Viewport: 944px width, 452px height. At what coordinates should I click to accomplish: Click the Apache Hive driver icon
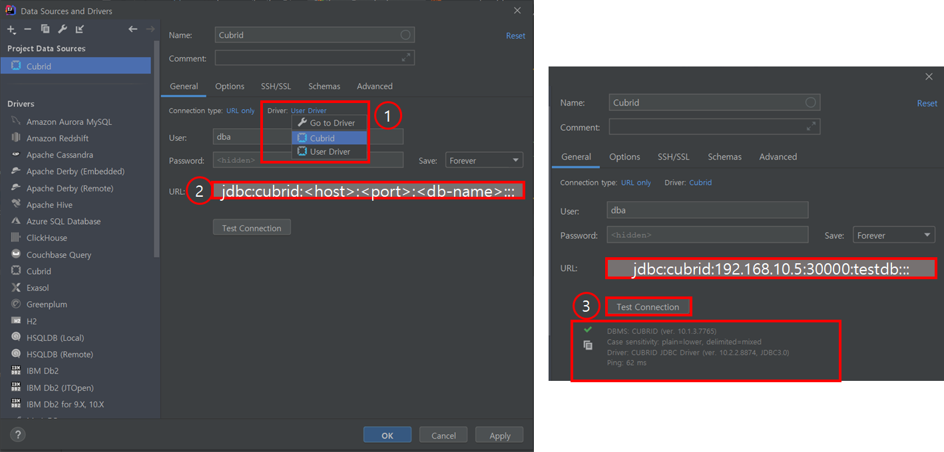(16, 205)
